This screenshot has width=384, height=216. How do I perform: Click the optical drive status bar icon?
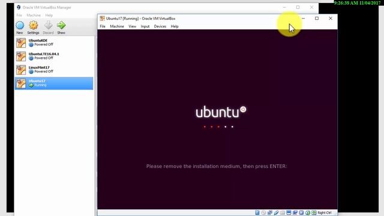click(263, 212)
